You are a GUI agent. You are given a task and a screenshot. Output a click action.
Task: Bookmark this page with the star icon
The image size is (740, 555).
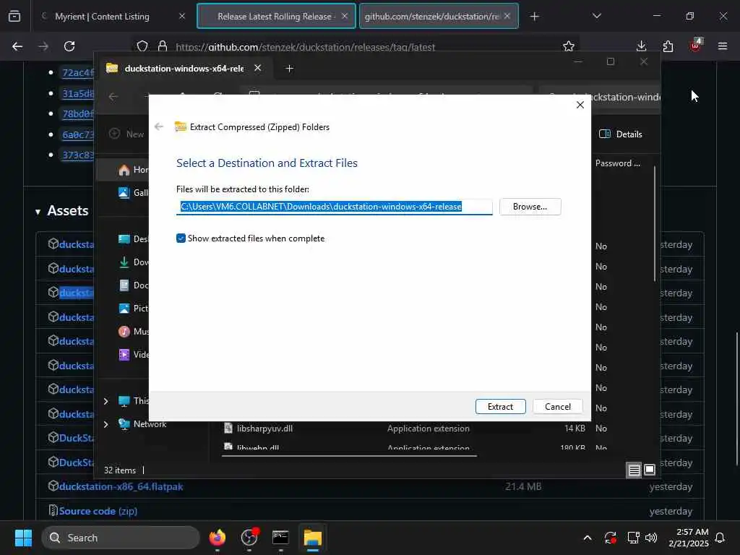point(569,46)
